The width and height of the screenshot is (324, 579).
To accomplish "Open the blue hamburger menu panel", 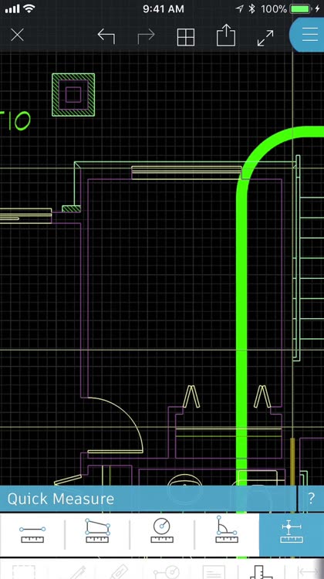I will [309, 35].
